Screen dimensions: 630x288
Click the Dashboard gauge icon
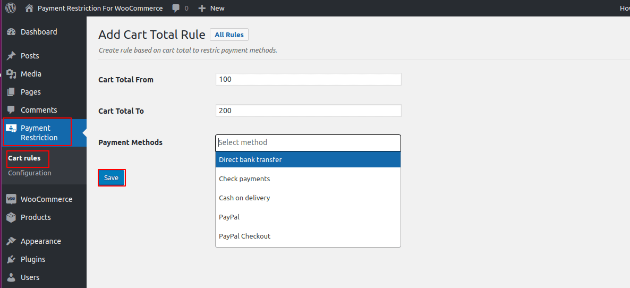coord(11,32)
